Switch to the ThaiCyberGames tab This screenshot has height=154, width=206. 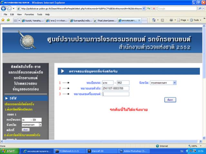(x=105, y=20)
